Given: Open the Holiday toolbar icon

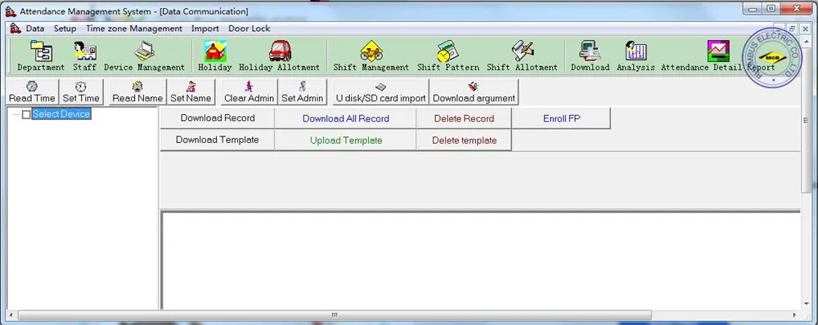Looking at the screenshot, I should pyautogui.click(x=215, y=56).
